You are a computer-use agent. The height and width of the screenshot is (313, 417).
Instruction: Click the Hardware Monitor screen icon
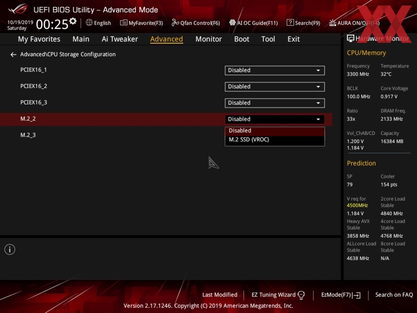point(350,38)
